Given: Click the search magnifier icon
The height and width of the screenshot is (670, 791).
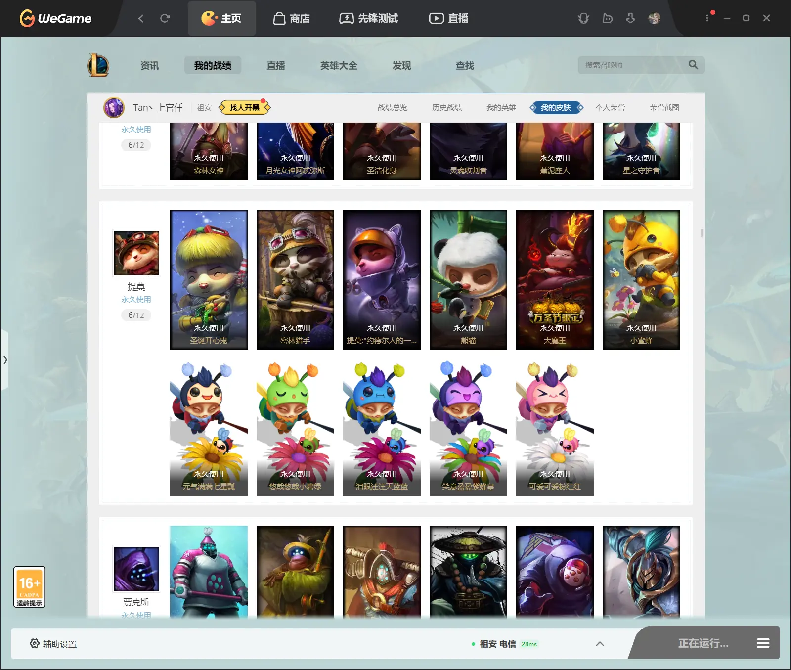Looking at the screenshot, I should tap(693, 65).
